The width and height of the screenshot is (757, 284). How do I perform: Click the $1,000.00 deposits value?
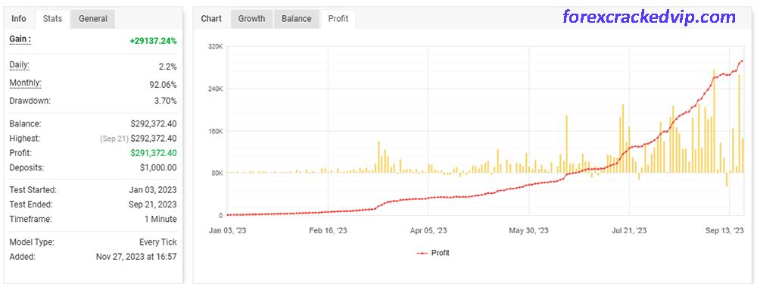[158, 167]
